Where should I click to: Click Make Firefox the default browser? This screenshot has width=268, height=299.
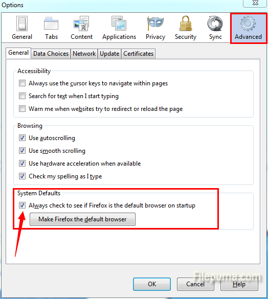tap(82, 219)
